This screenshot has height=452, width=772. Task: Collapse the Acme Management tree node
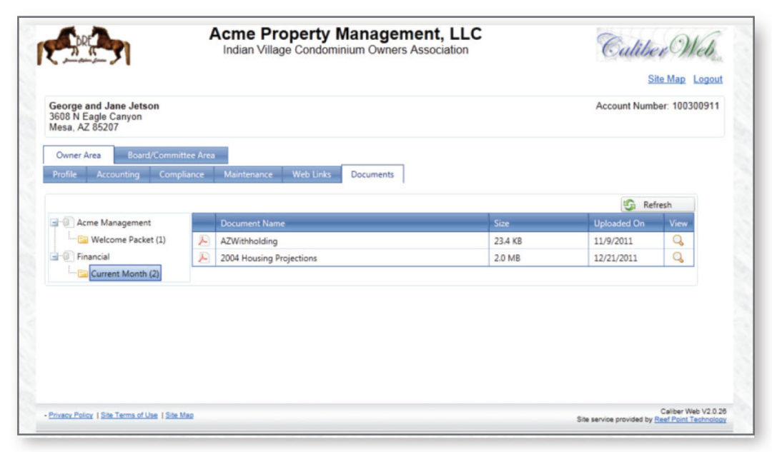point(54,223)
